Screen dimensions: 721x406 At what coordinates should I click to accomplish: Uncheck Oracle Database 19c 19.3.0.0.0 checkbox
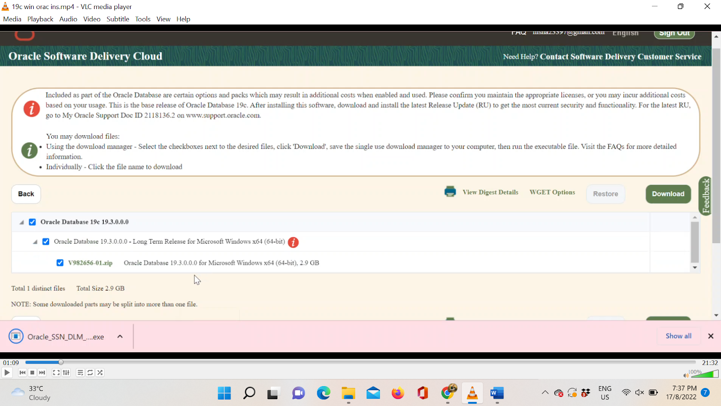(x=32, y=222)
